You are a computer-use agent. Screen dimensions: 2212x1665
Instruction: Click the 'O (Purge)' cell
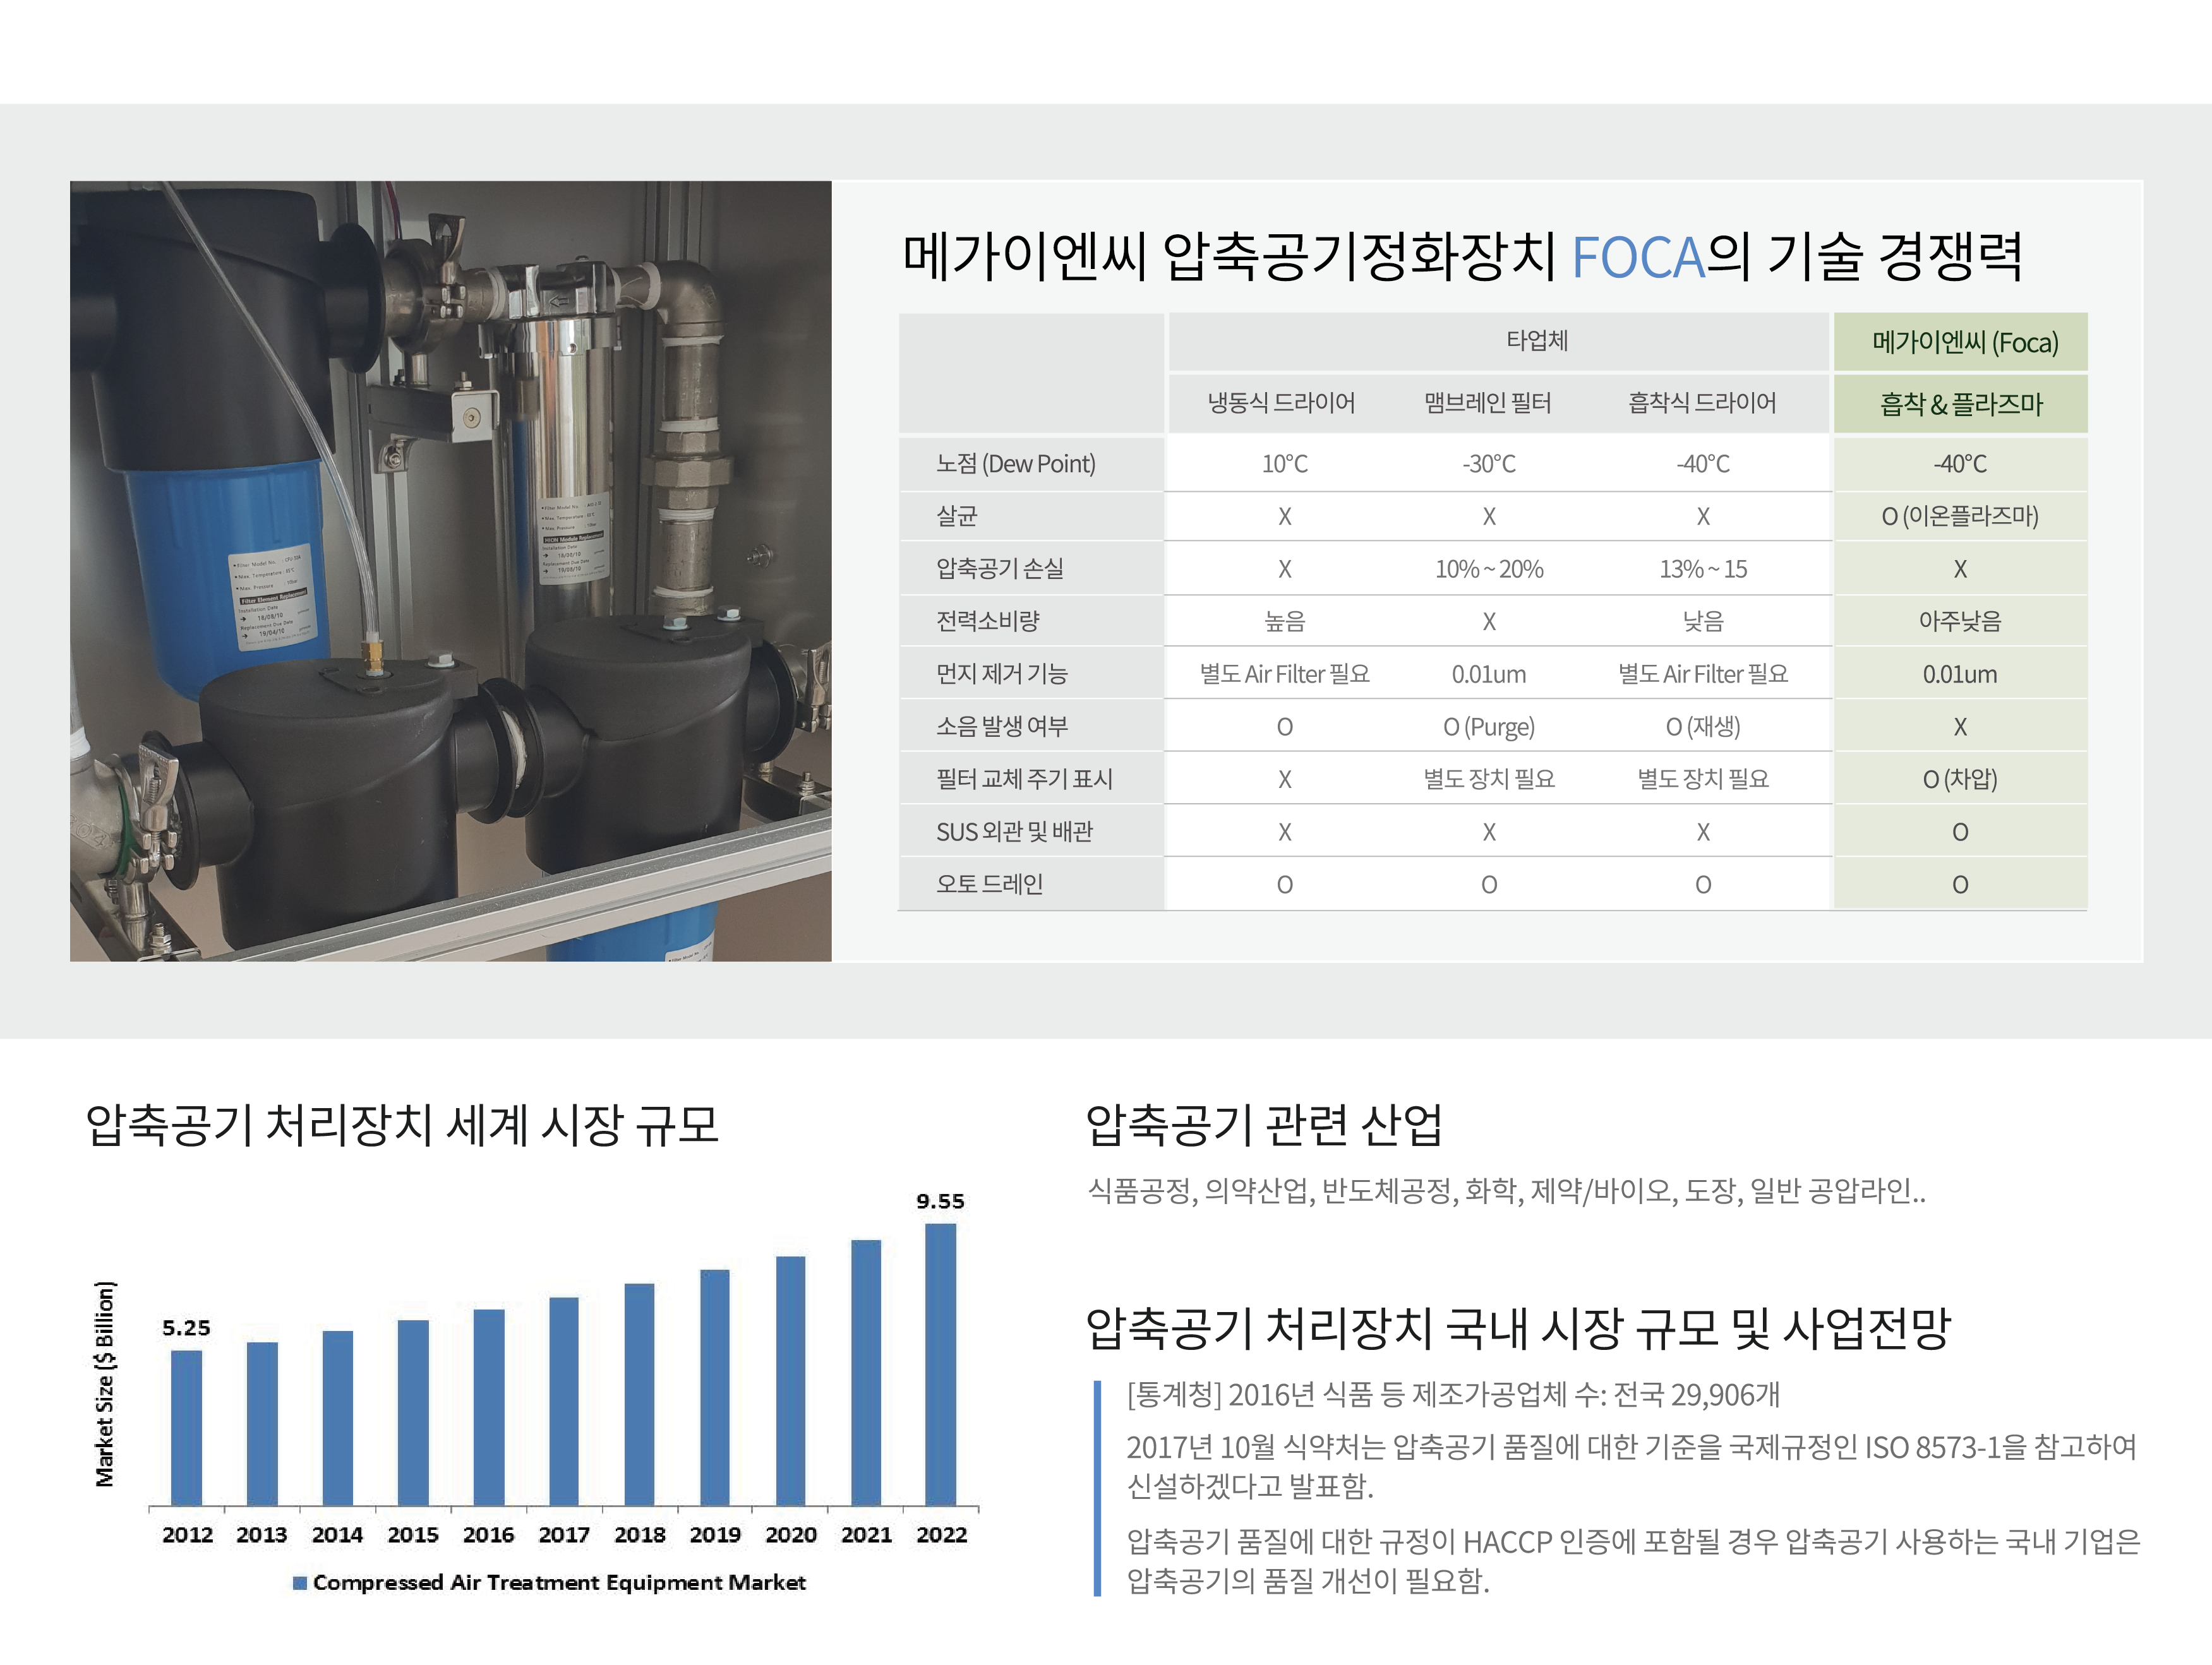tap(1488, 727)
